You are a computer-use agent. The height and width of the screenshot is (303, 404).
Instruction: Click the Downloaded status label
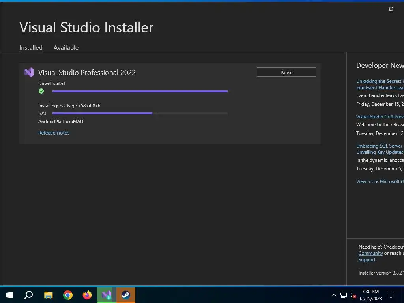pyautogui.click(x=52, y=84)
